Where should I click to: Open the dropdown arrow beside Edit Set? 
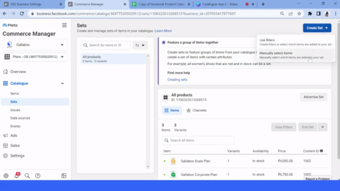[x=322, y=127]
